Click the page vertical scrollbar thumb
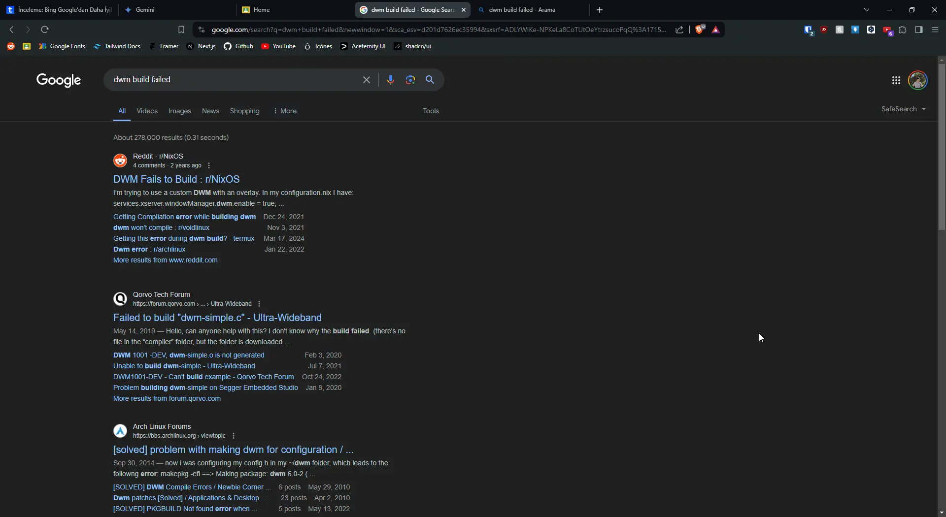The width and height of the screenshot is (946, 517). 942,147
